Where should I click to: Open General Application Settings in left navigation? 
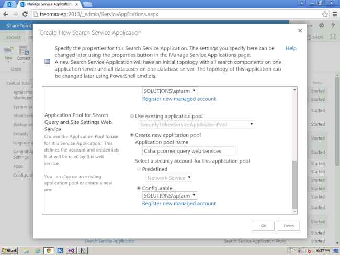click(23, 154)
